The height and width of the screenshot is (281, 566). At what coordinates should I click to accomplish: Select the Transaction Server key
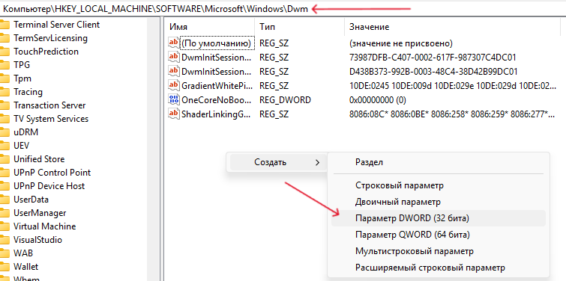[x=49, y=105]
